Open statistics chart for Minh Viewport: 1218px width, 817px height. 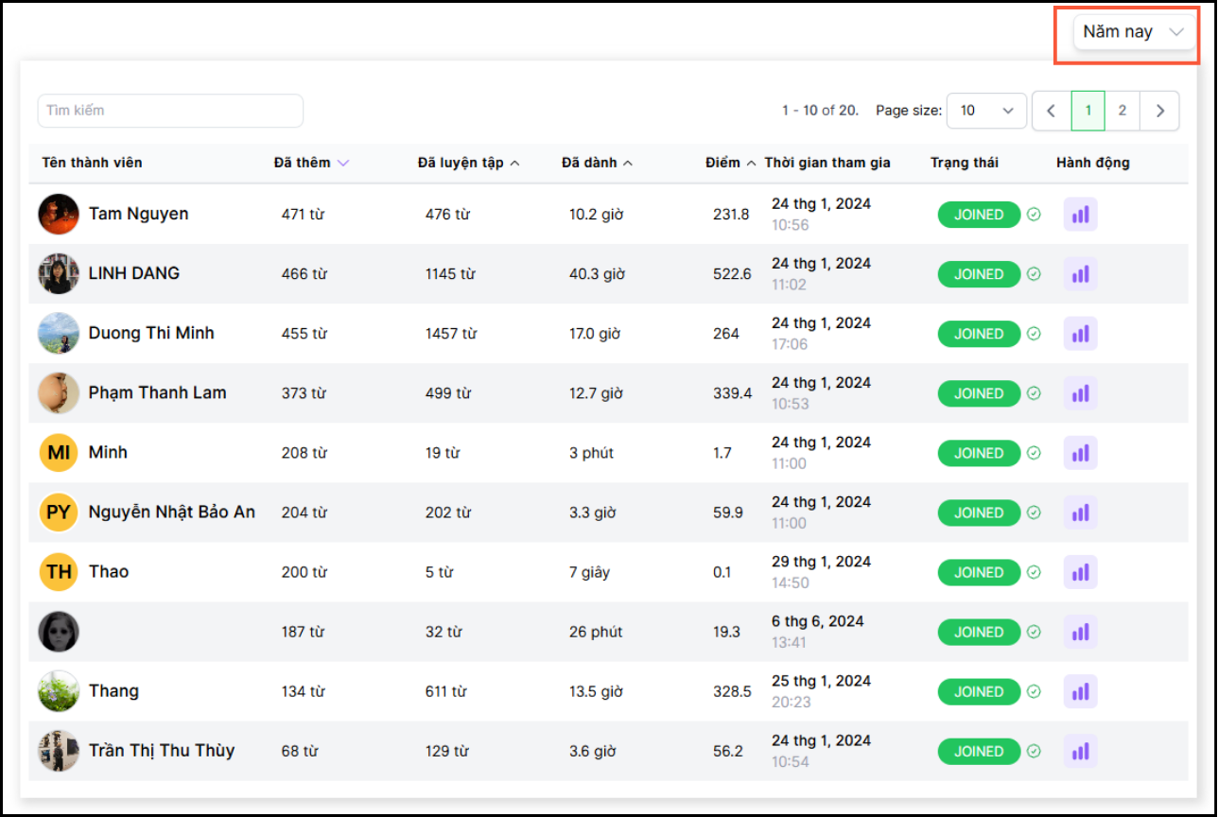(x=1080, y=453)
